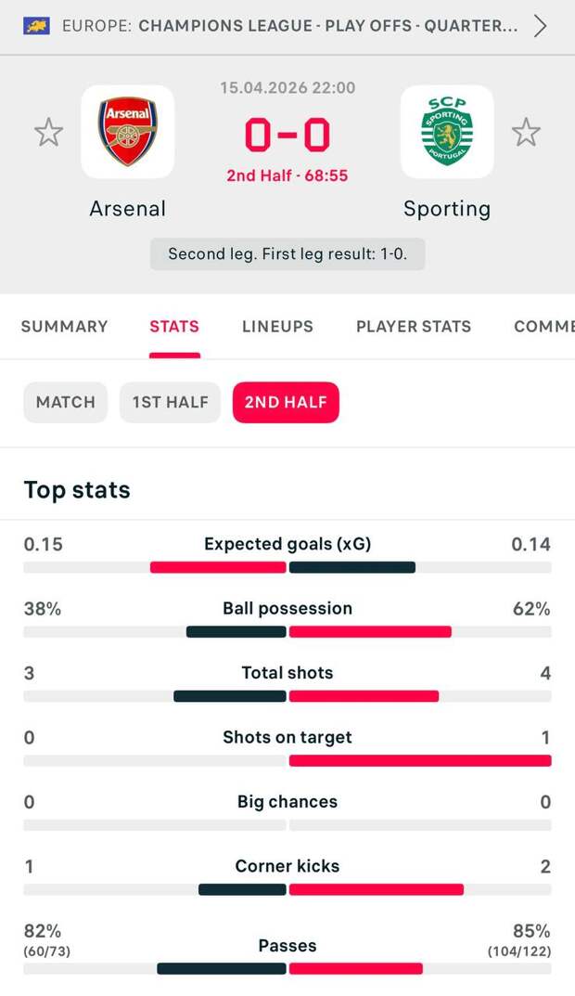This screenshot has width=575, height=996.
Task: Click the Europe competition flag icon
Action: coord(36,25)
